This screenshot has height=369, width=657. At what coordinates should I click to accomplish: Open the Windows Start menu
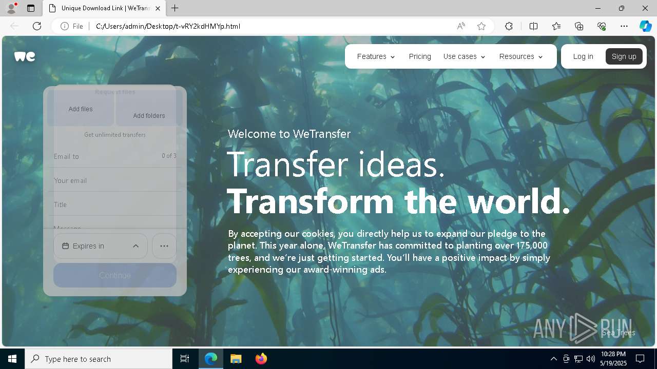click(x=12, y=359)
